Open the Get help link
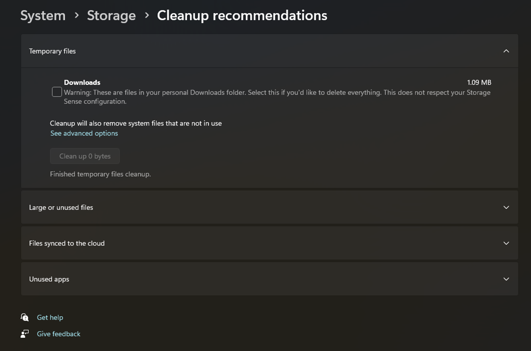 [x=50, y=317]
